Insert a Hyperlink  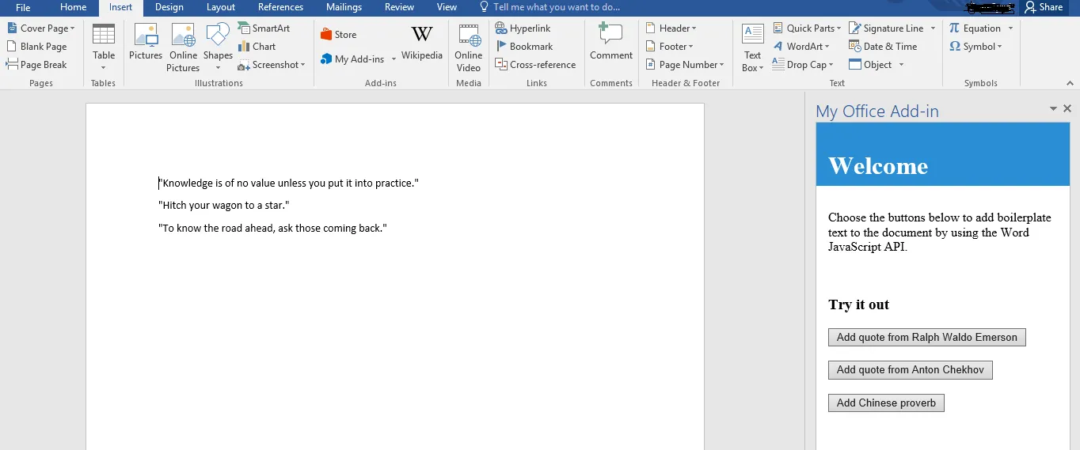pyautogui.click(x=523, y=28)
